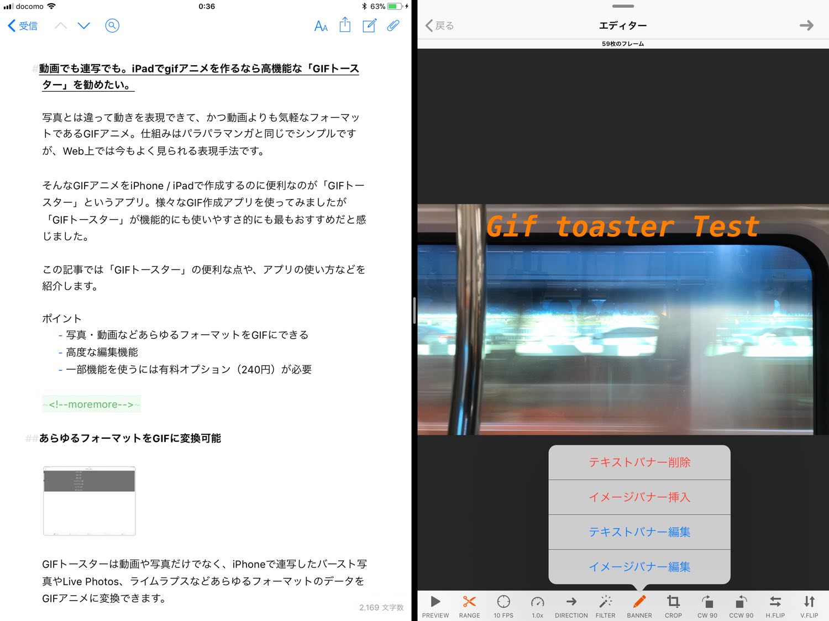Viewport: 829px width, 621px height.
Task: Go back with the 戻る button
Action: [x=440, y=25]
